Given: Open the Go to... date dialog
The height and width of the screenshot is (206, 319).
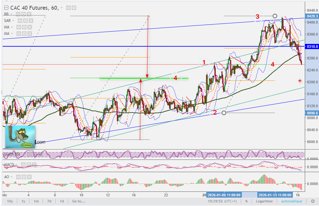Looking at the screenshot, I should [78, 201].
